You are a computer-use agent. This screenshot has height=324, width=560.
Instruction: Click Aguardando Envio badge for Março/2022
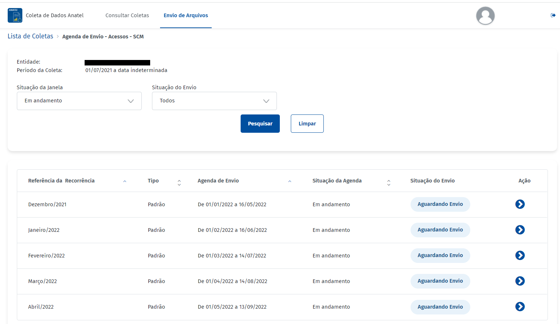click(x=440, y=281)
